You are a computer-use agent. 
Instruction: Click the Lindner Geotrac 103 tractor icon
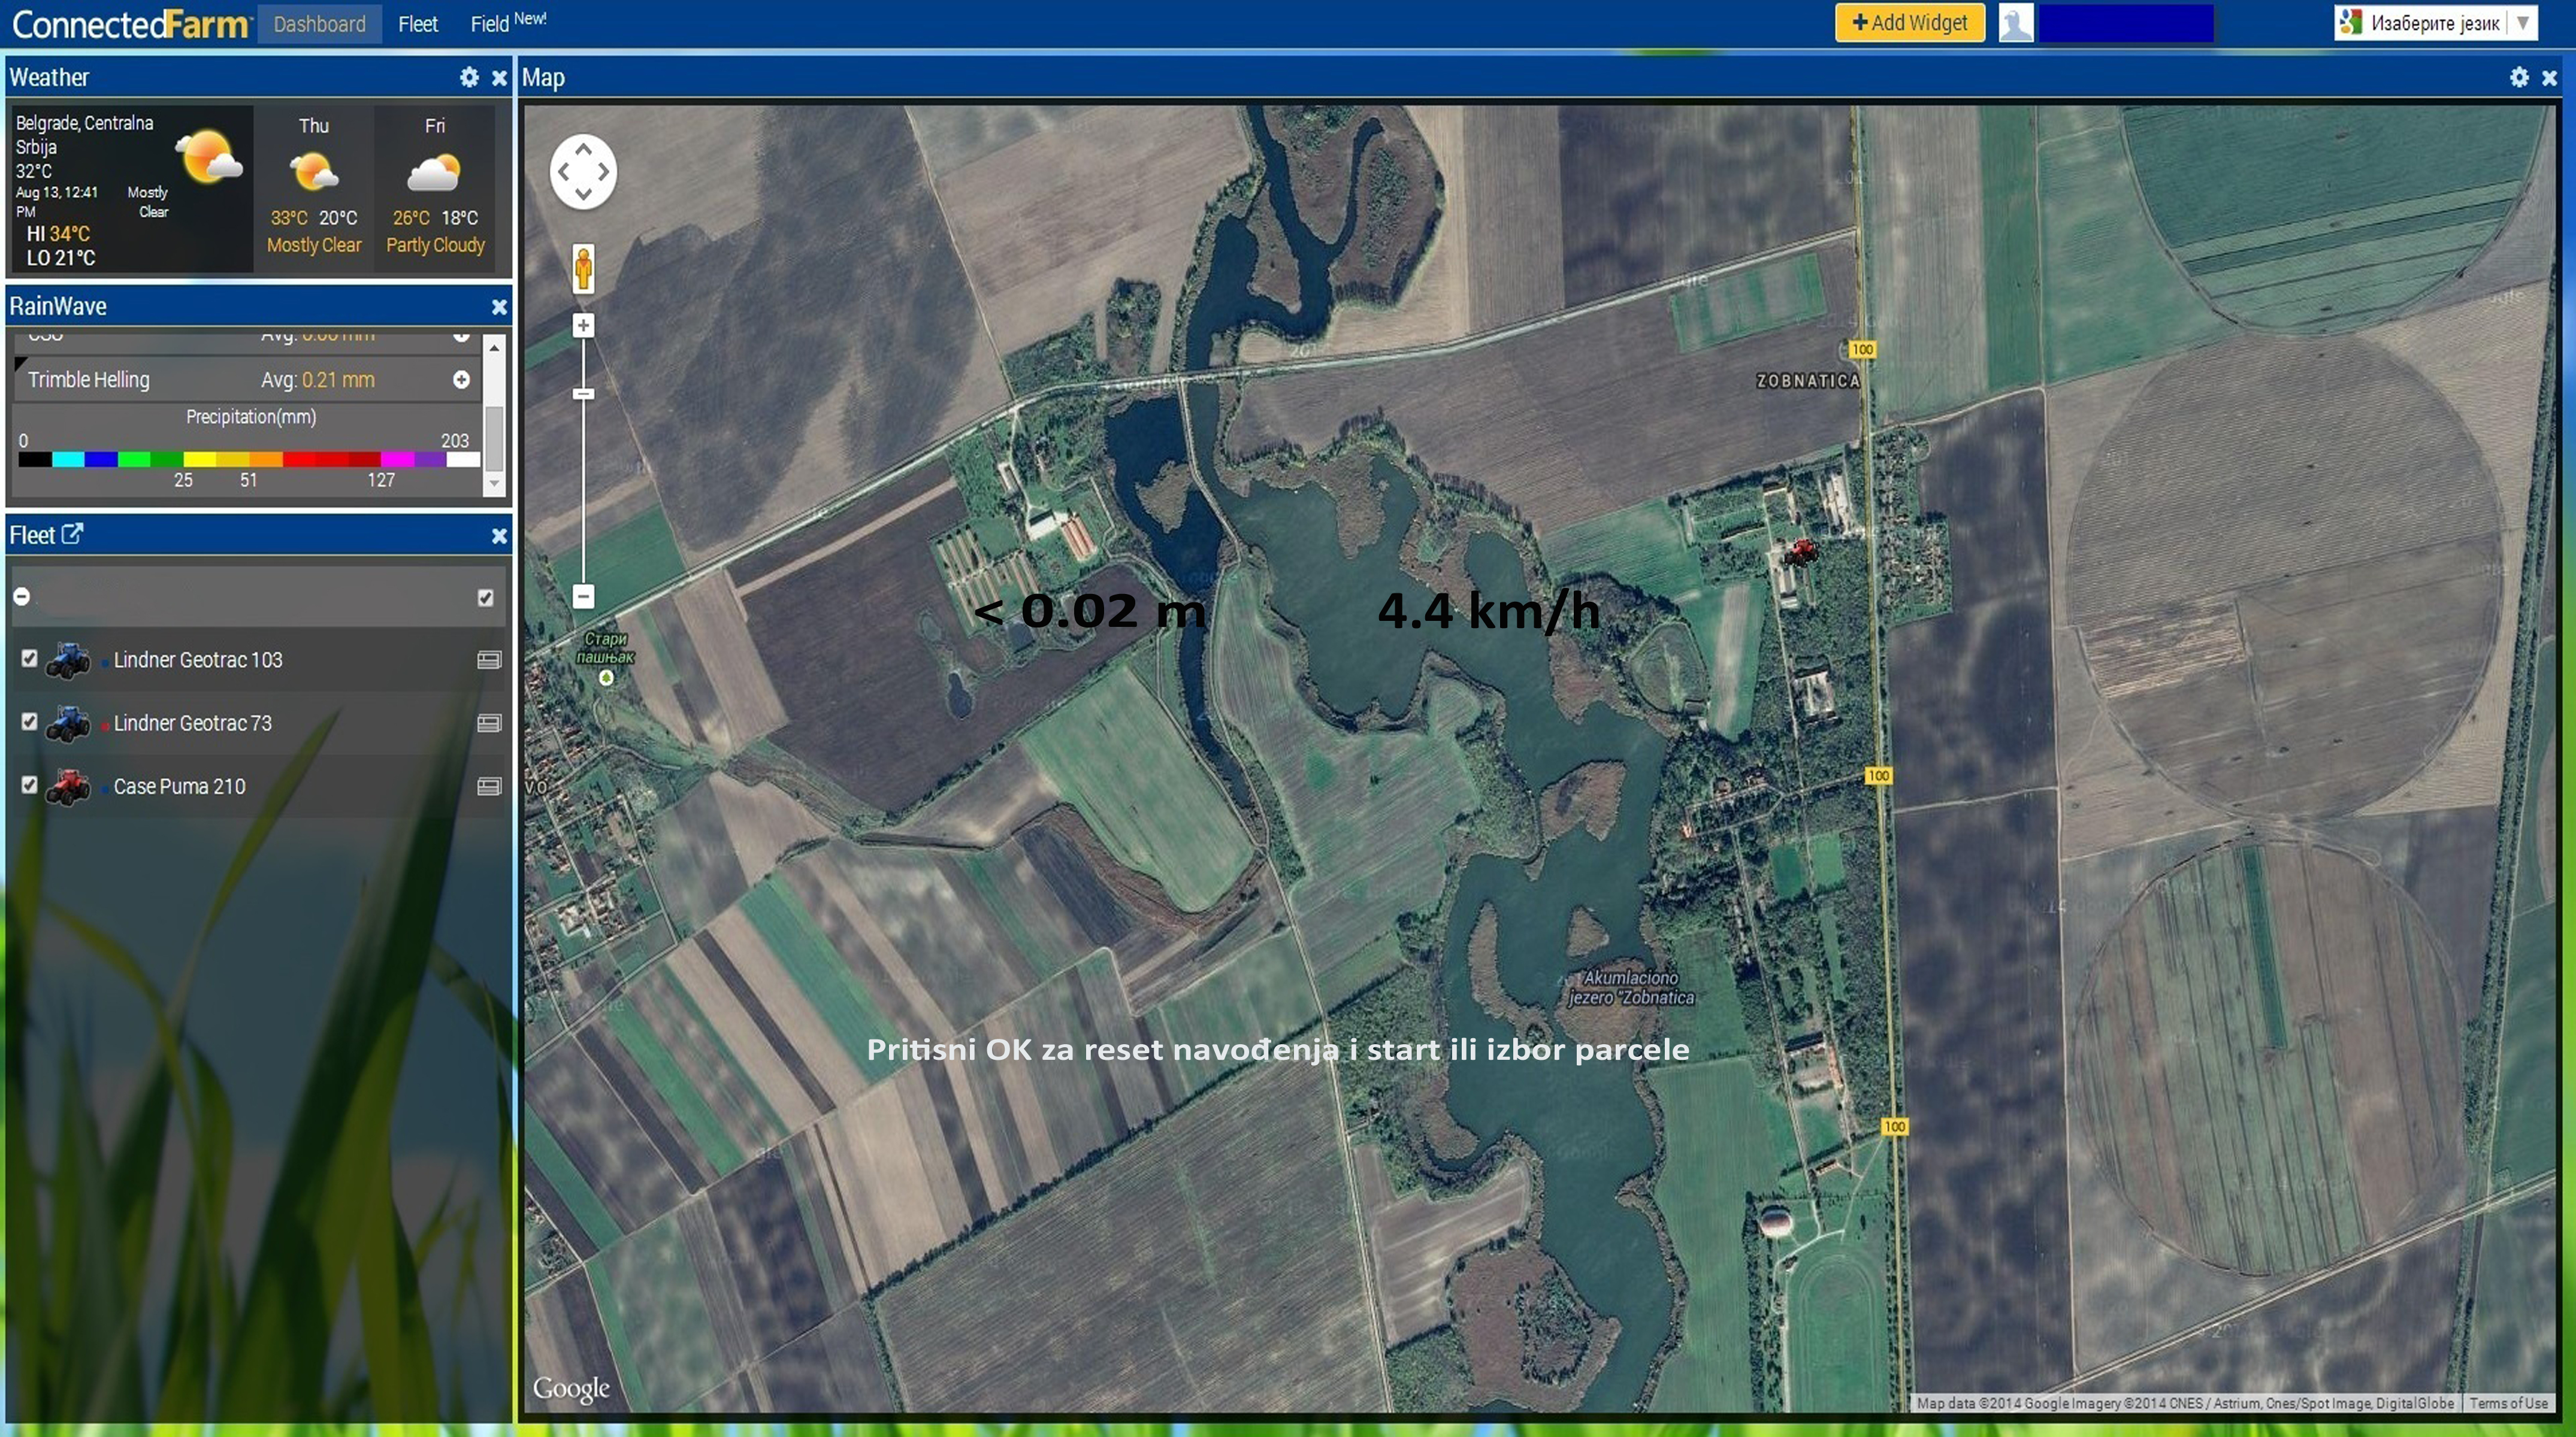(68, 660)
